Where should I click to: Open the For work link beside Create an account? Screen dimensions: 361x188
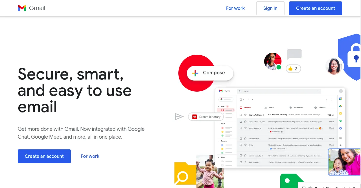coord(90,156)
